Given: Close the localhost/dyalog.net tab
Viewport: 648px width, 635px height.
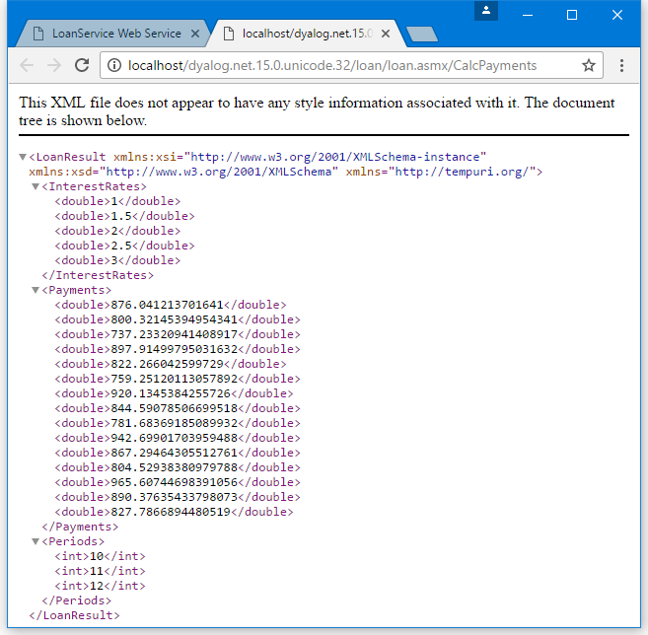Looking at the screenshot, I should coord(385,34).
